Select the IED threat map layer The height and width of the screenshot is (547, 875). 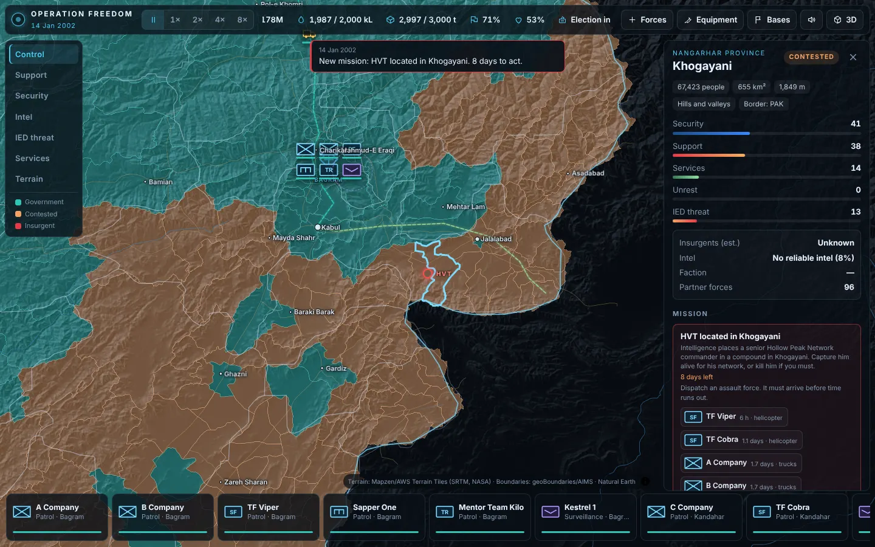pyautogui.click(x=44, y=137)
